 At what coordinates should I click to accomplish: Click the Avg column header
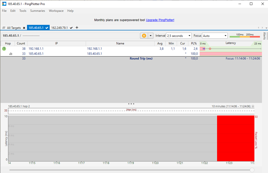pos(160,43)
